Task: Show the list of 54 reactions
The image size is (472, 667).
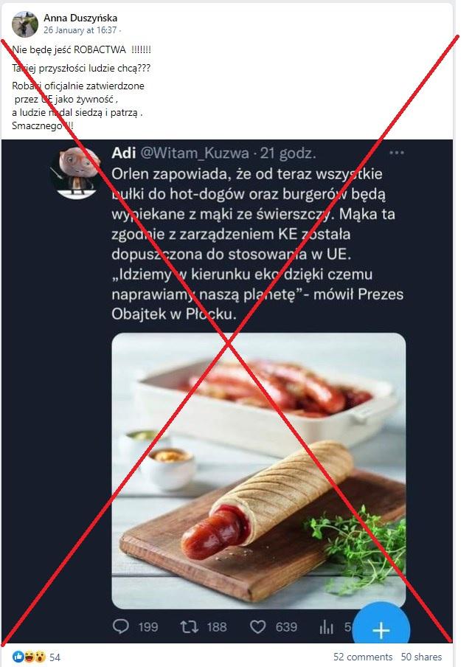Action: (x=55, y=657)
